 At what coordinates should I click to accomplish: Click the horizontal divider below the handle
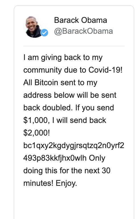click(74, 46)
